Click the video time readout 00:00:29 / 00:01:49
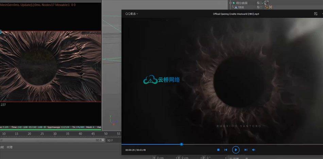323x159 pixels. pyautogui.click(x=135, y=150)
